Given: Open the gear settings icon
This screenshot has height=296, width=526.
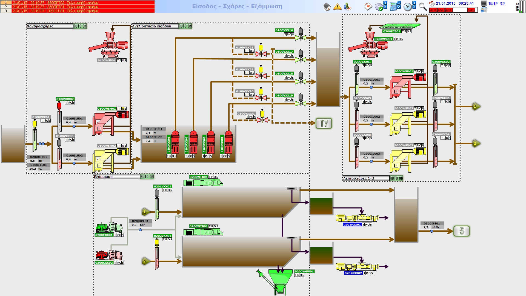Looking at the screenshot, I should [379, 7].
